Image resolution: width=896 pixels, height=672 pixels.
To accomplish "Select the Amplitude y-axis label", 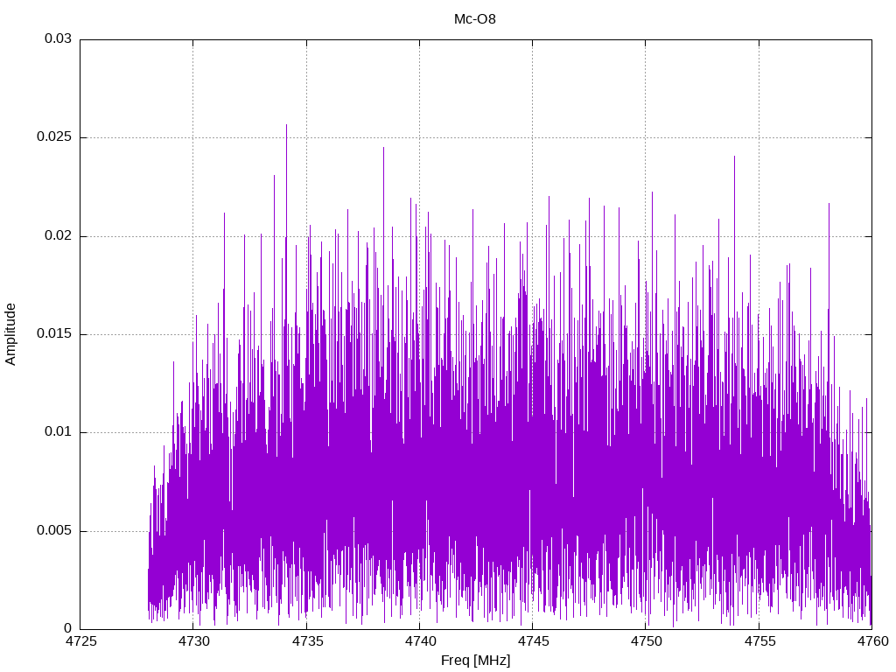I will [10, 334].
